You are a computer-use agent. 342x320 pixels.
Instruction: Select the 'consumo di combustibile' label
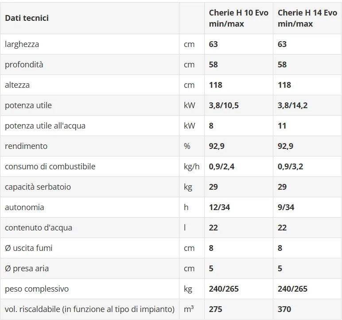(x=50, y=167)
